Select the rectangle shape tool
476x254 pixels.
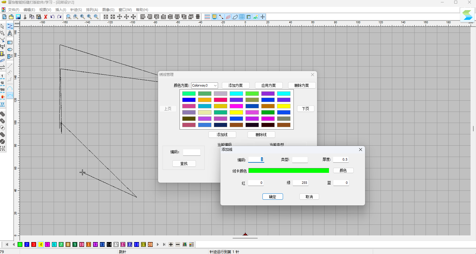[x=10, y=42]
